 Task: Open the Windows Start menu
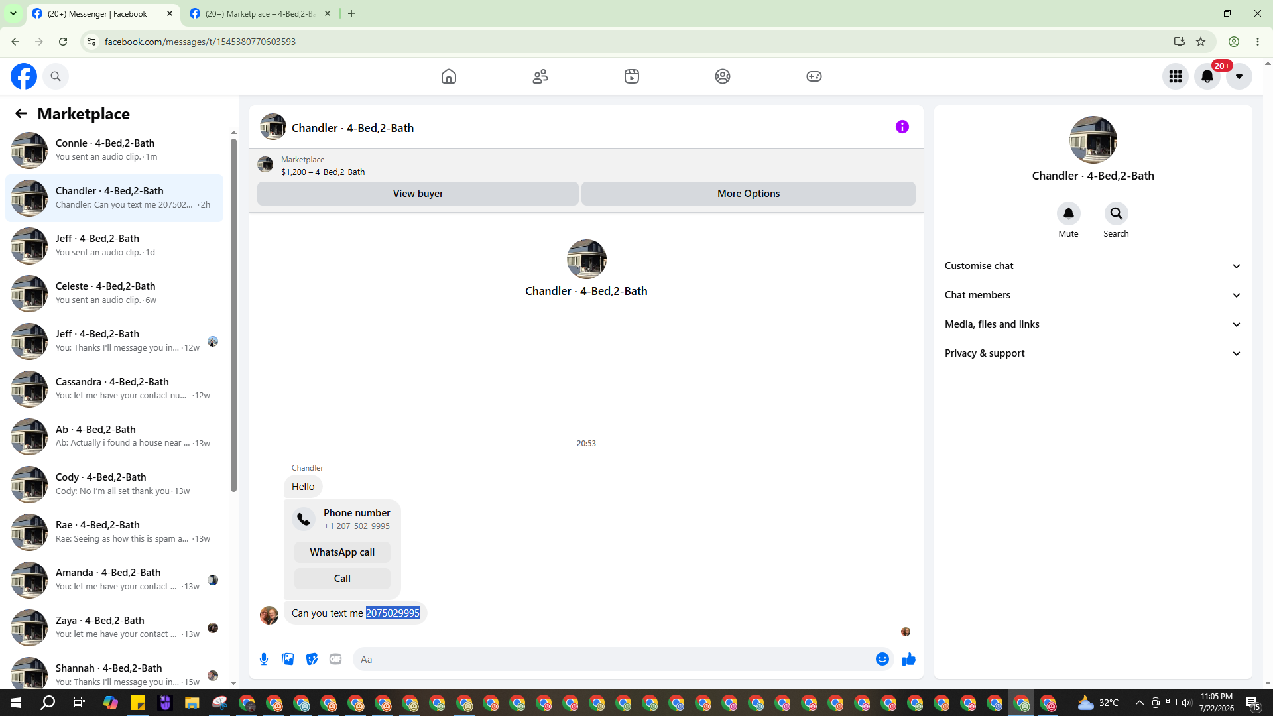[x=16, y=703]
